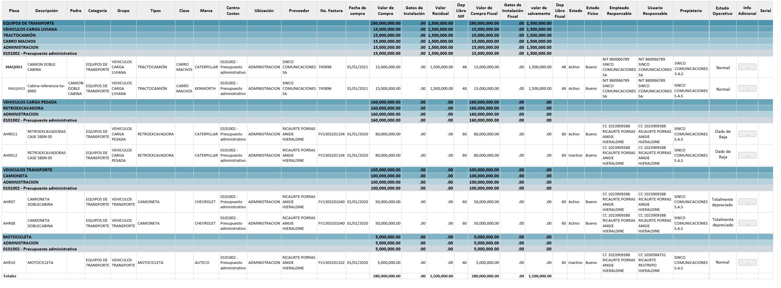This screenshot has height=288, width=781.
Task: Click the Valor de Compra Fiscal header
Action: pyautogui.click(x=484, y=11)
